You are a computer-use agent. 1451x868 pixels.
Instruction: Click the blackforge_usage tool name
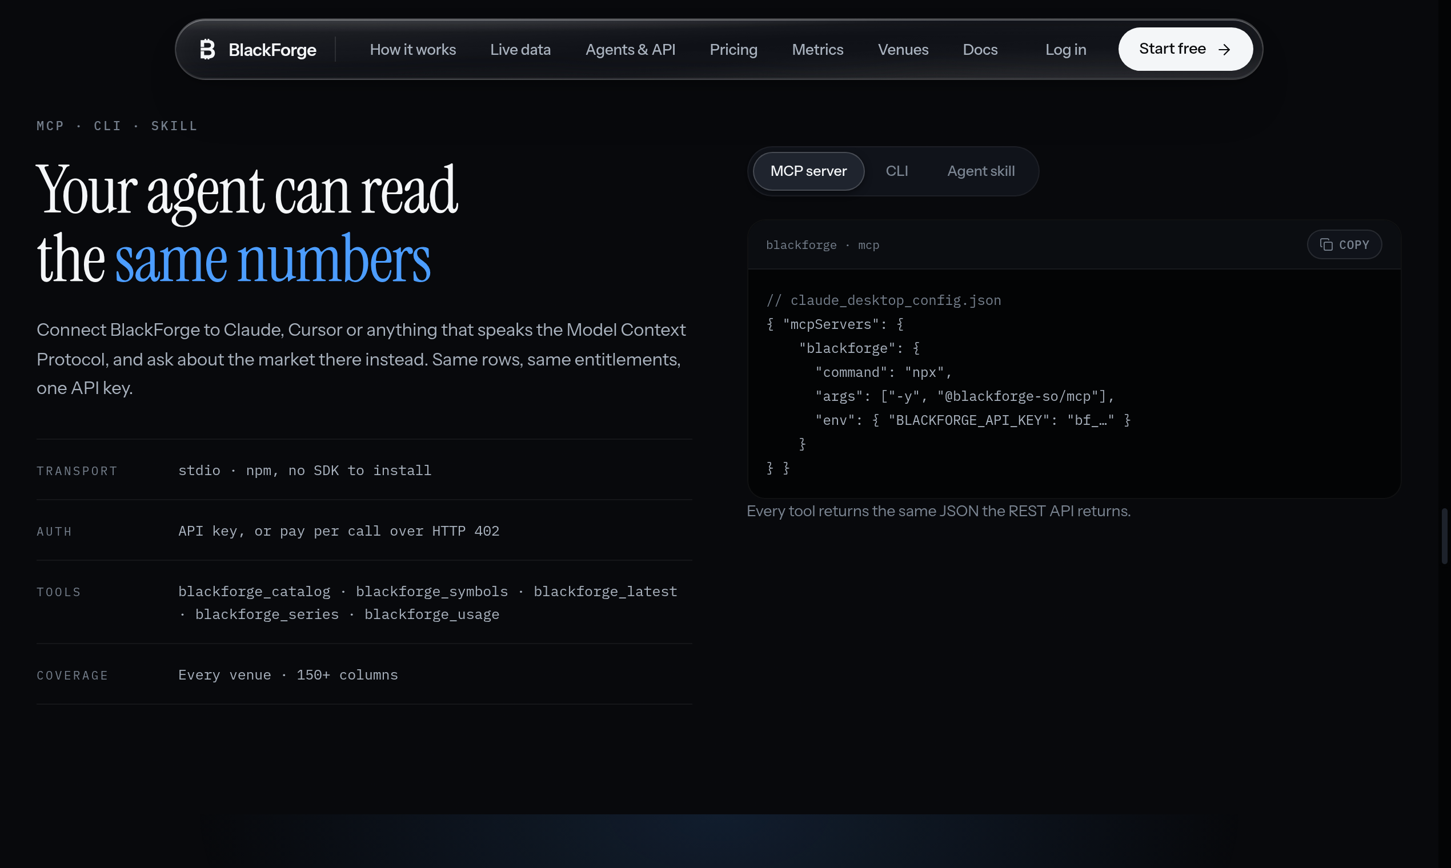tap(432, 614)
